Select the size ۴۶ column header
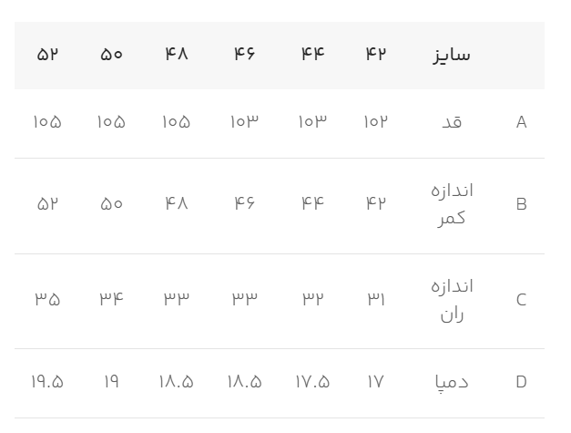The width and height of the screenshot is (571, 433). click(x=244, y=54)
